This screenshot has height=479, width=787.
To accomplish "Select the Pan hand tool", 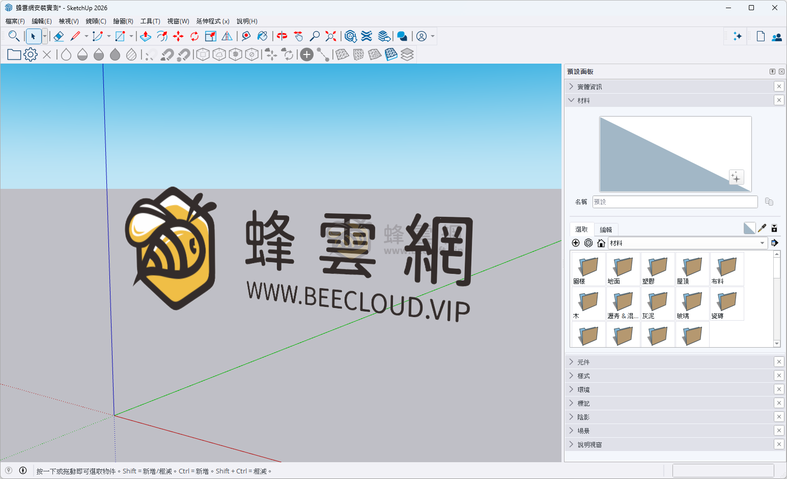I will coord(298,36).
